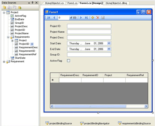Open ProjectID control type dropdown arrow

point(32,44)
